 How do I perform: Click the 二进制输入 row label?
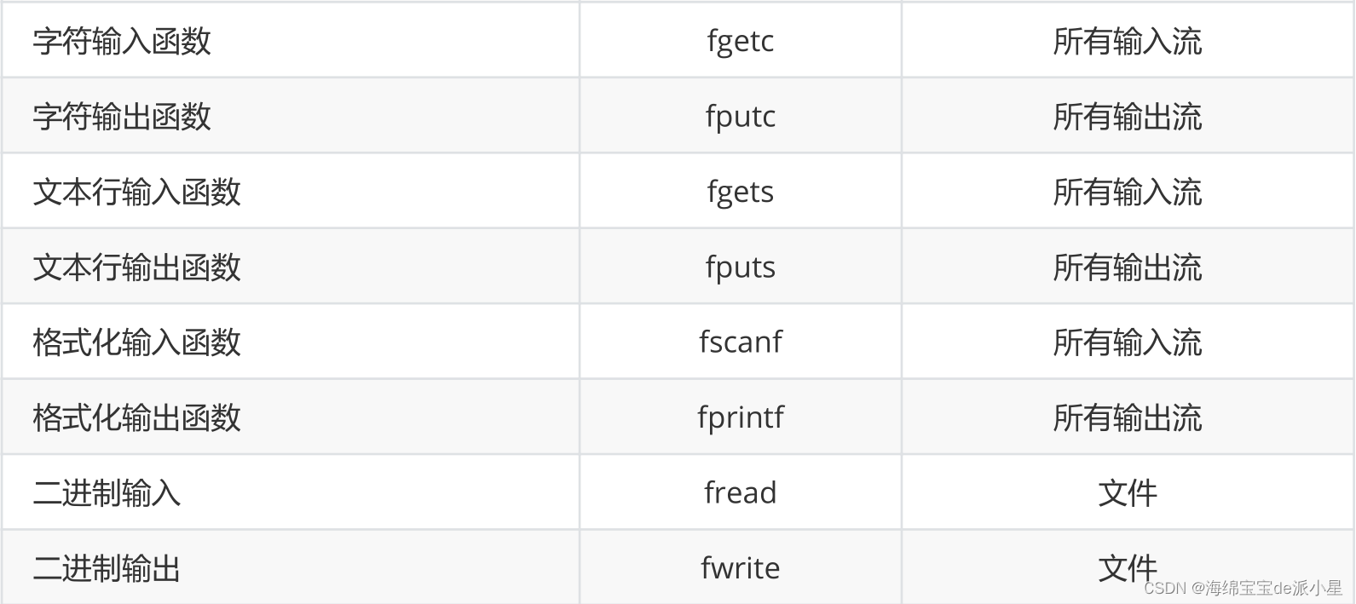tap(107, 493)
